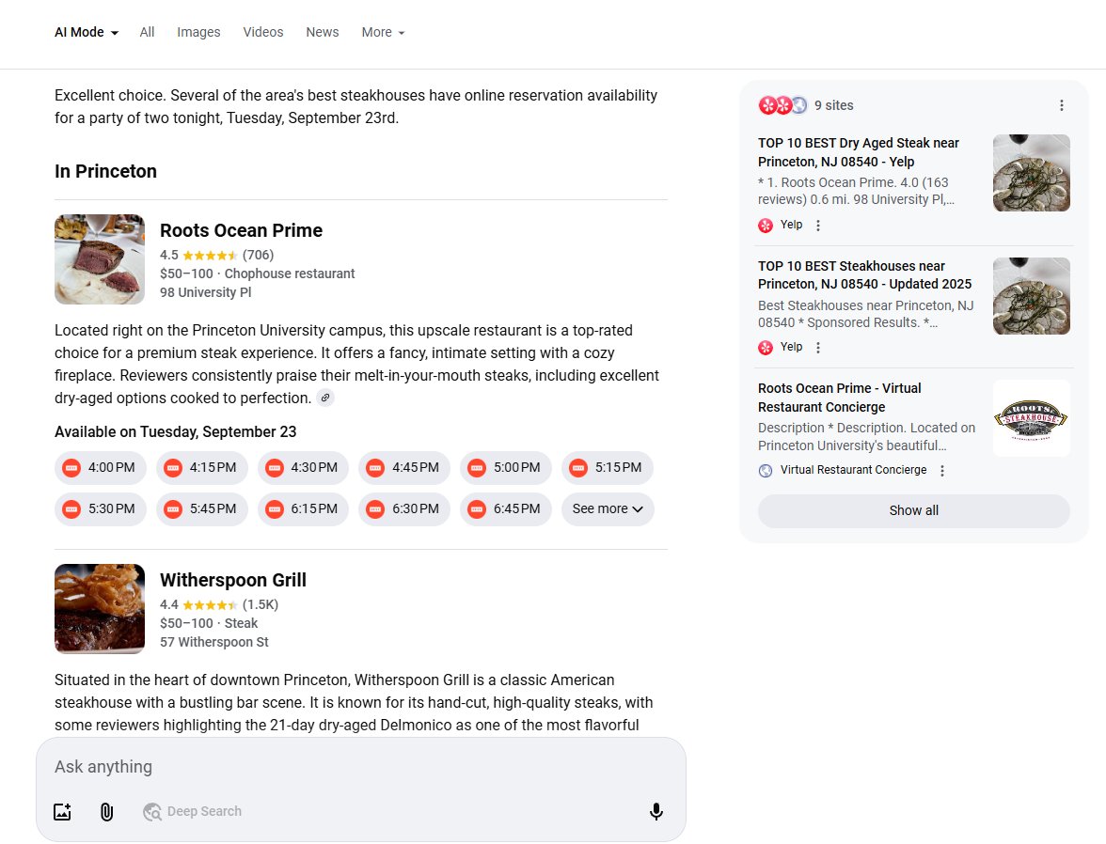
Task: Click Show all sources button
Action: click(913, 510)
